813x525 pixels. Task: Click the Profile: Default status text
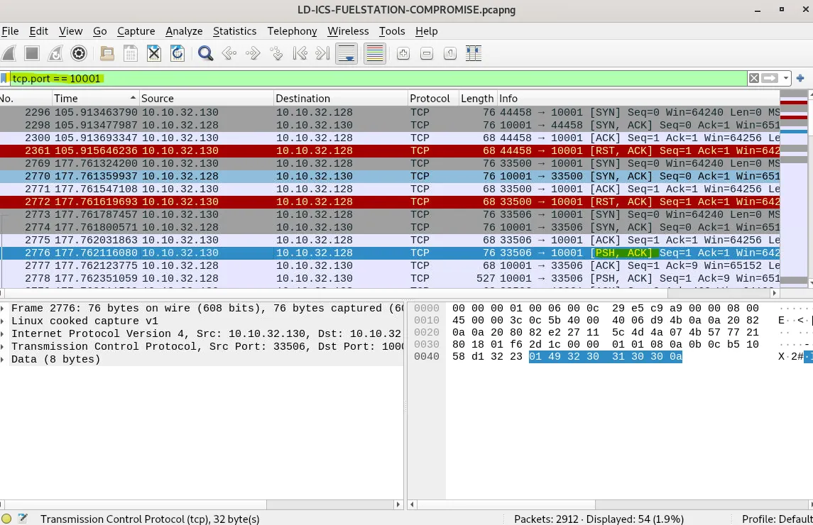pos(776,519)
